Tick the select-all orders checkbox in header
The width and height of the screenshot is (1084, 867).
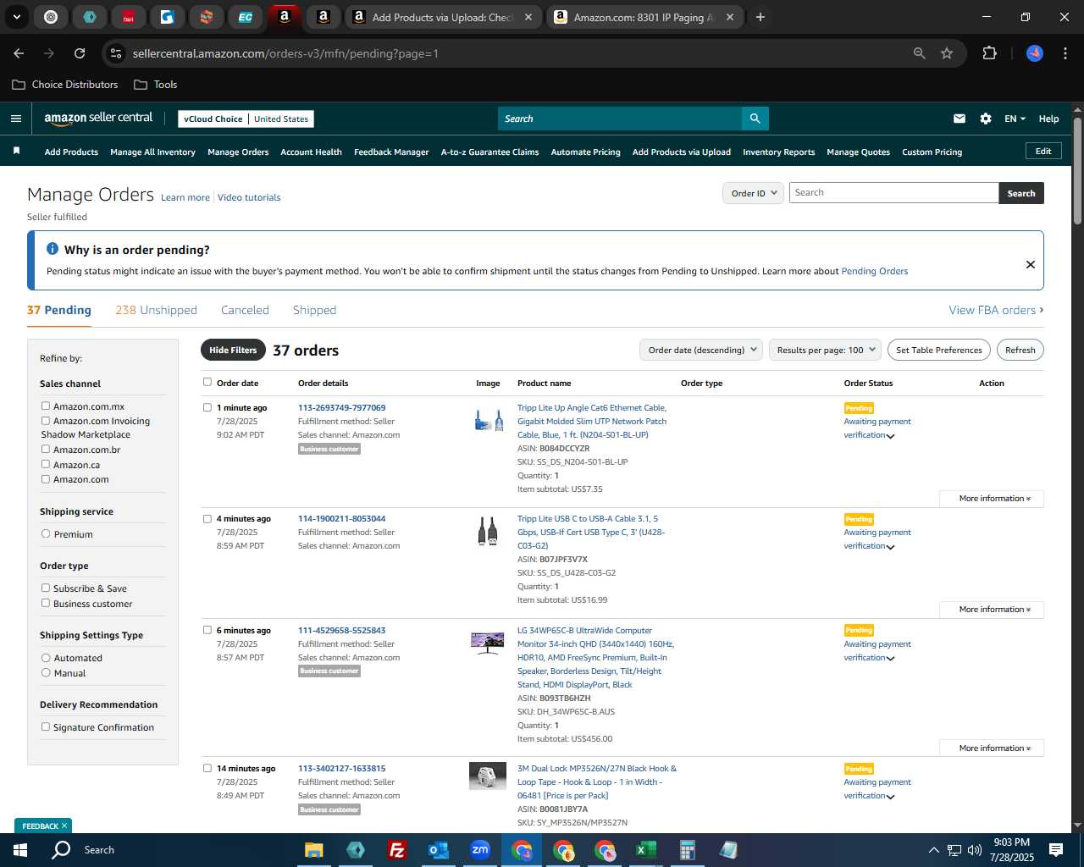coord(207,382)
